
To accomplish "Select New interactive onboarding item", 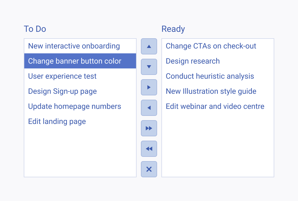I will [80, 46].
